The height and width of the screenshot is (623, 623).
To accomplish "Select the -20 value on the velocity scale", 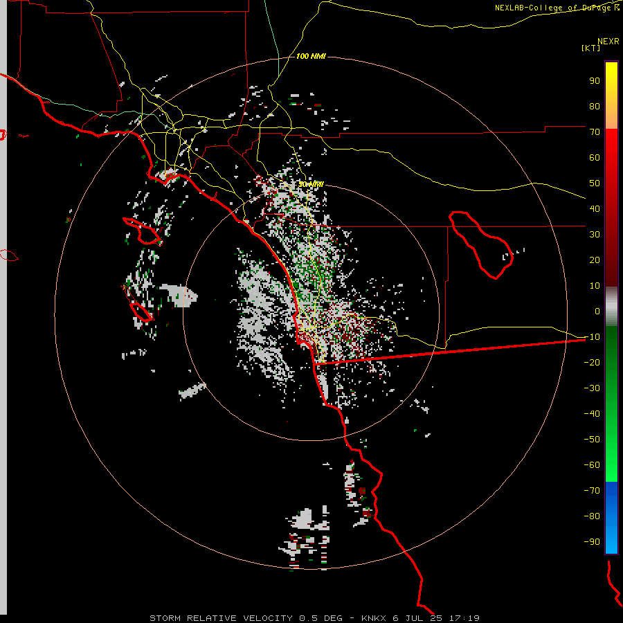I will tap(592, 362).
